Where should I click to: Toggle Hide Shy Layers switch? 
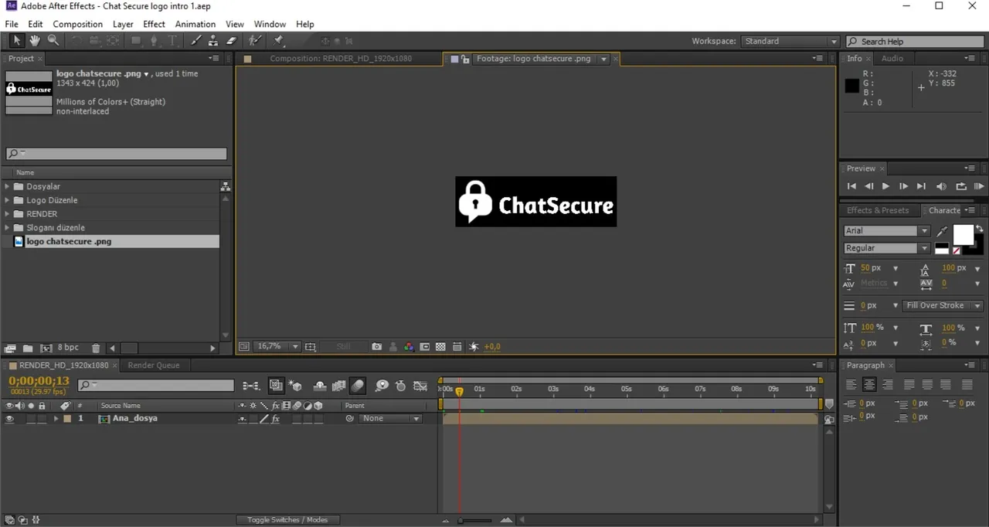(319, 386)
